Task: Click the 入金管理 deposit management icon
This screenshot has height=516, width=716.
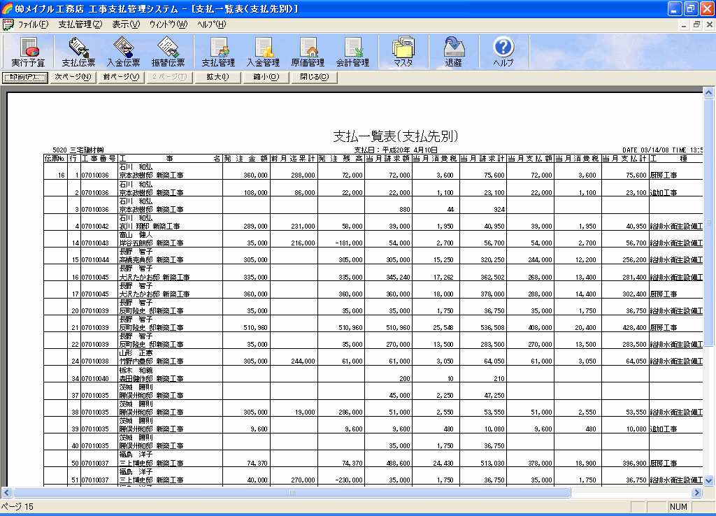Action: [263, 52]
